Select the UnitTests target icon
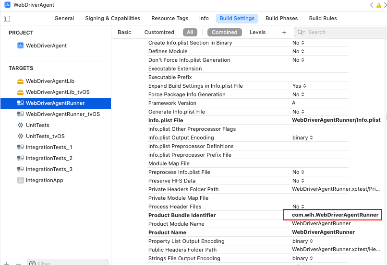387x265 pixels. [20, 125]
